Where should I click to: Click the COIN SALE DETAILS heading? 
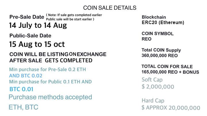click(110, 8)
